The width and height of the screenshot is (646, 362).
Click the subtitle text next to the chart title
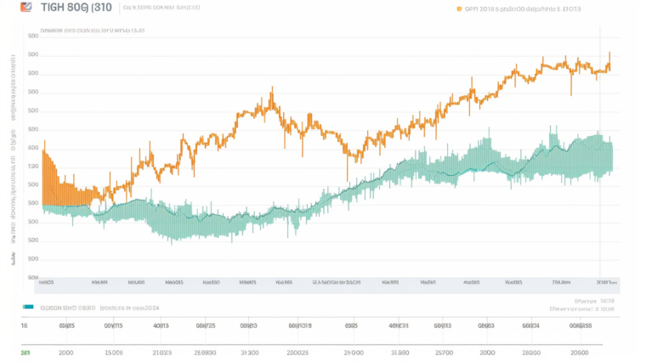(x=161, y=8)
